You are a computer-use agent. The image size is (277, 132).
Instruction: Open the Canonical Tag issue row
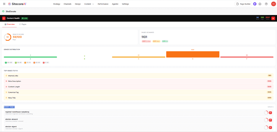tap(138, 92)
